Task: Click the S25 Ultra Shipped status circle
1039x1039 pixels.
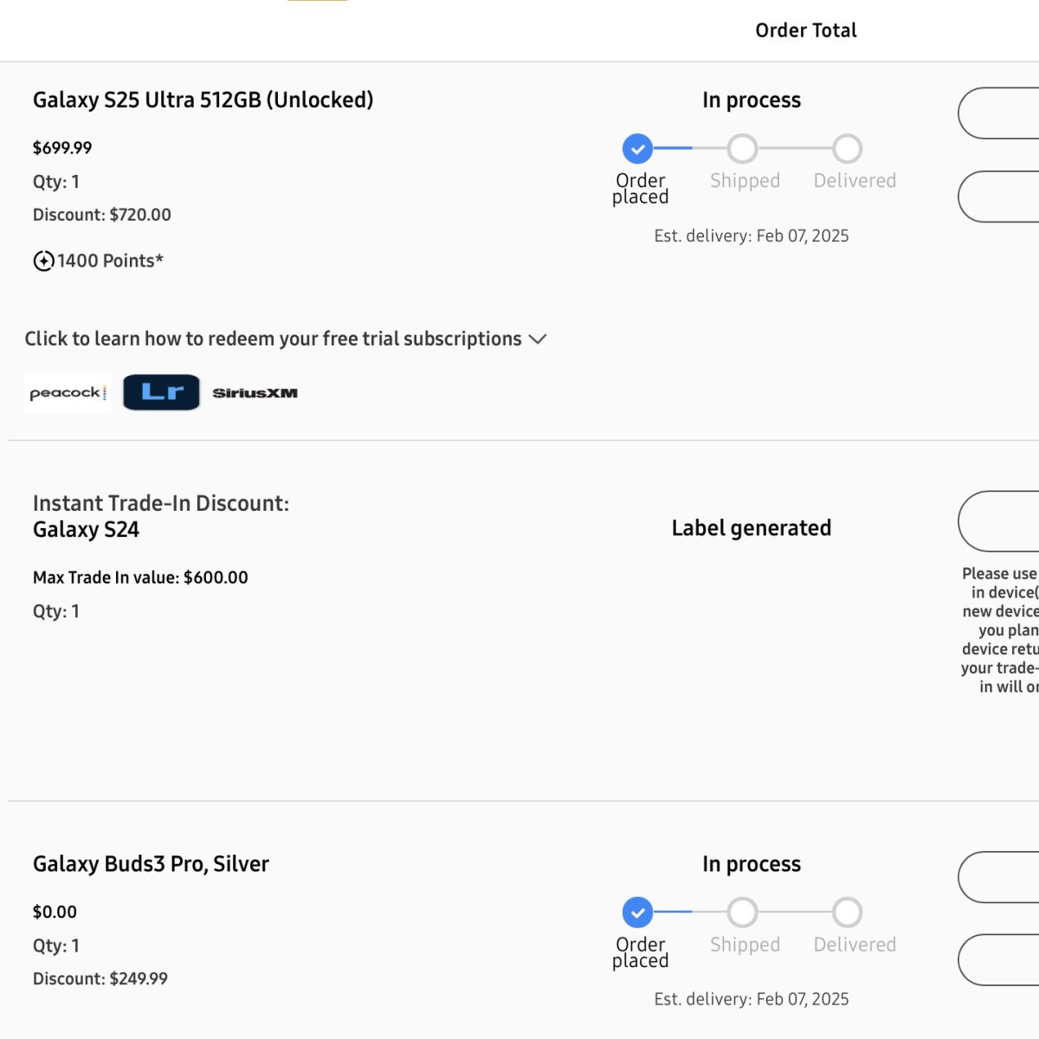Action: point(742,149)
